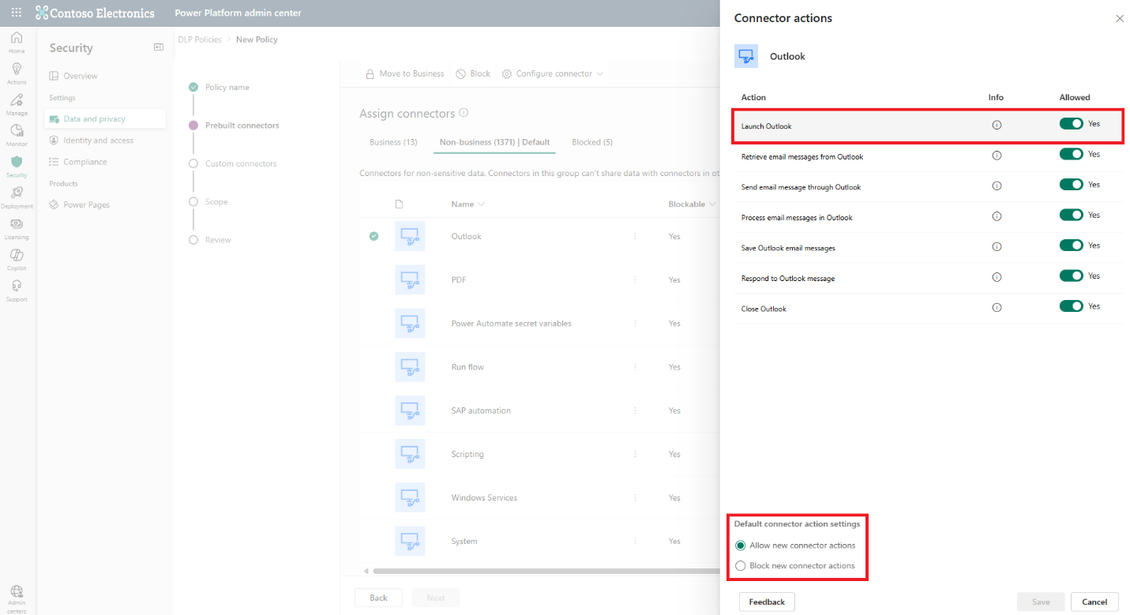Click the Outlook icon in Connector actions panel
1130x615 pixels.
pyautogui.click(x=746, y=57)
